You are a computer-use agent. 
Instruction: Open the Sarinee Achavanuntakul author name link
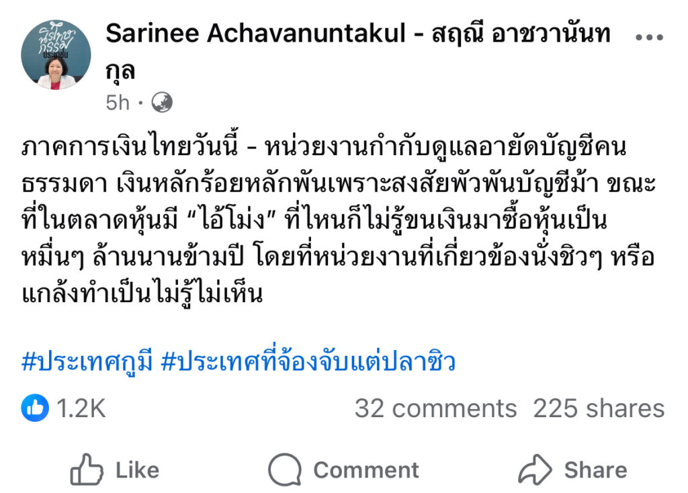tap(357, 34)
